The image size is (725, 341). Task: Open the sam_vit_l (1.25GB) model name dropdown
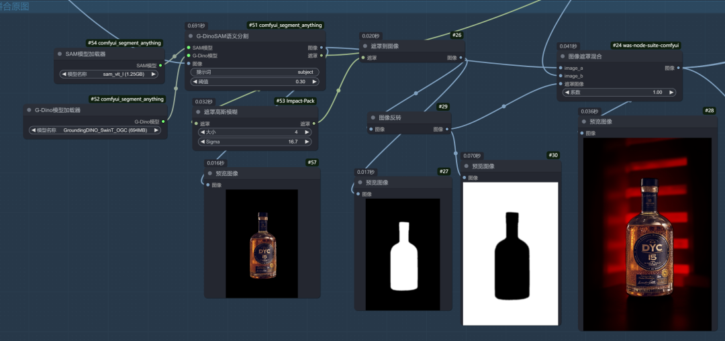pos(109,74)
